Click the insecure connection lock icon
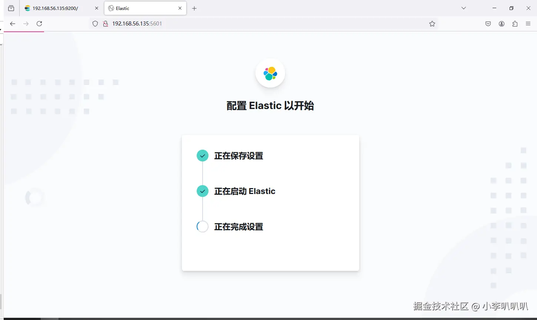Image resolution: width=537 pixels, height=320 pixels. (105, 24)
